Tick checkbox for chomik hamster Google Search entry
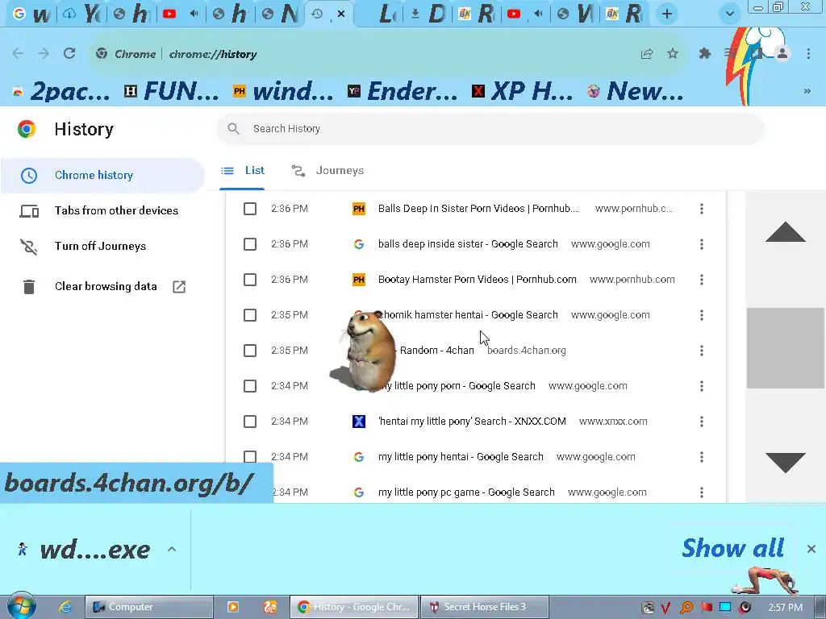Image resolution: width=826 pixels, height=619 pixels. (x=250, y=315)
